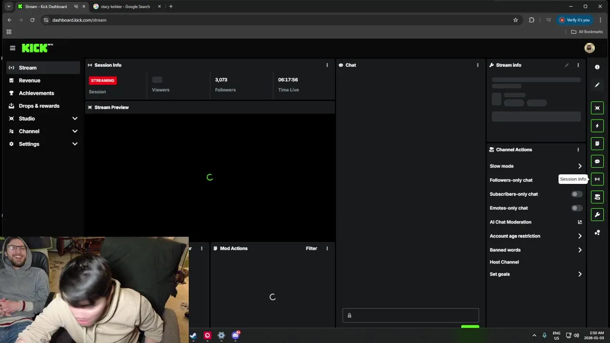Click the address bar URL dashboard.kick.com/stream
610x343 pixels.
click(79, 20)
